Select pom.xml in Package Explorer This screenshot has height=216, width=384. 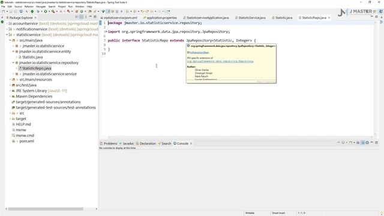26,142
